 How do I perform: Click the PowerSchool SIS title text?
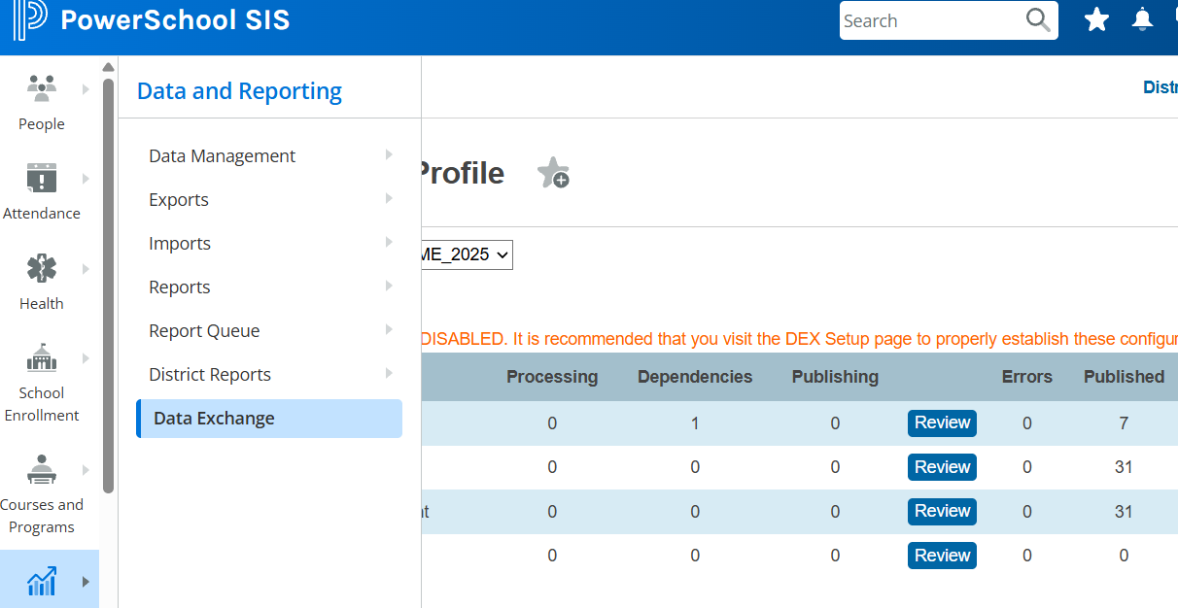[175, 20]
